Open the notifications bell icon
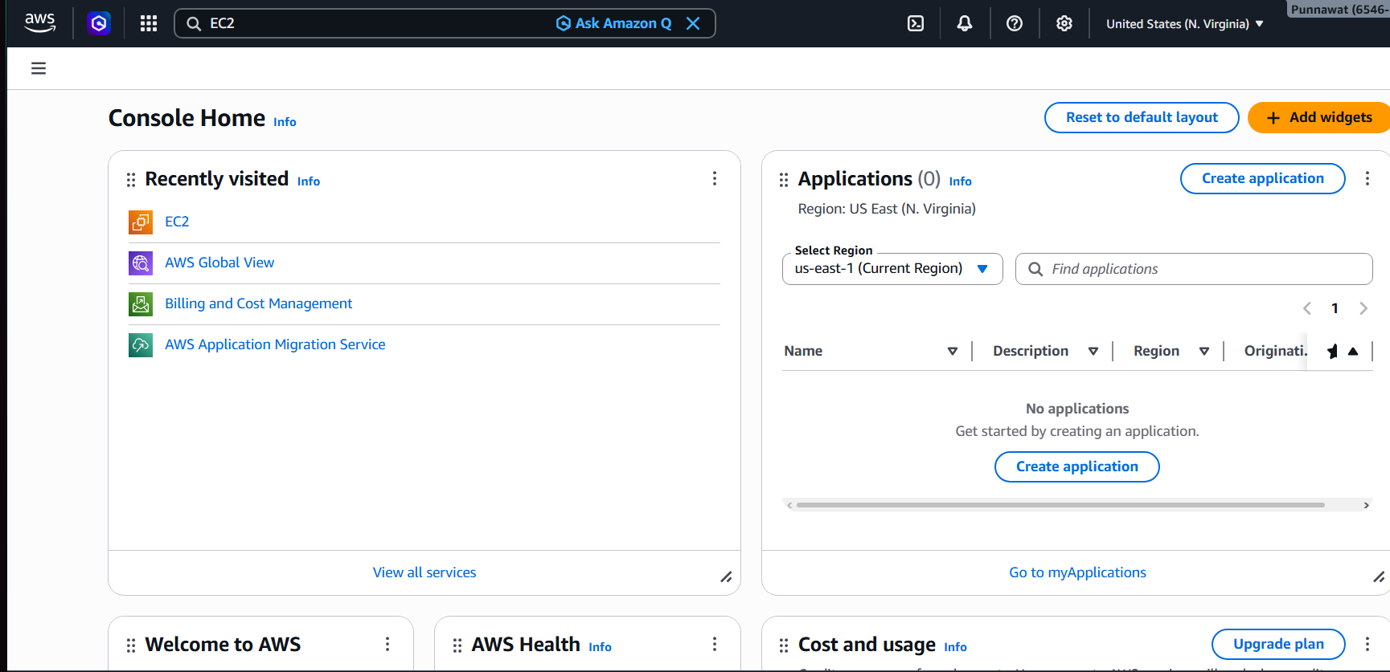The height and width of the screenshot is (672, 1390). [x=965, y=23]
